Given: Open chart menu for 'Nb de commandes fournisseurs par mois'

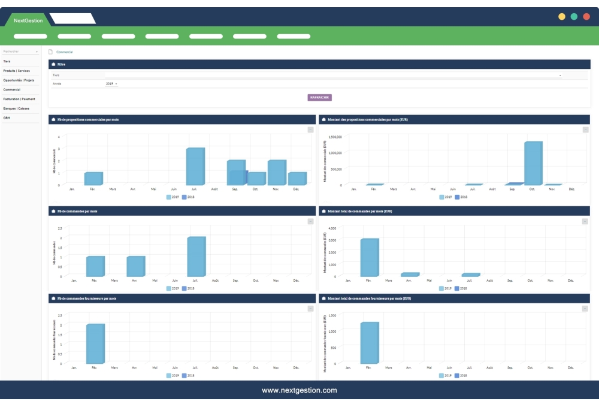Looking at the screenshot, I should 310,309.
